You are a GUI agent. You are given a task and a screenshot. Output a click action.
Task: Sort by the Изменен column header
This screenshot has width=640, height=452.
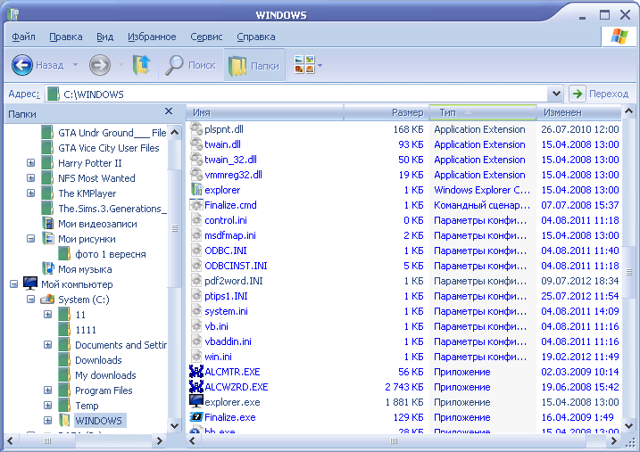click(578, 112)
